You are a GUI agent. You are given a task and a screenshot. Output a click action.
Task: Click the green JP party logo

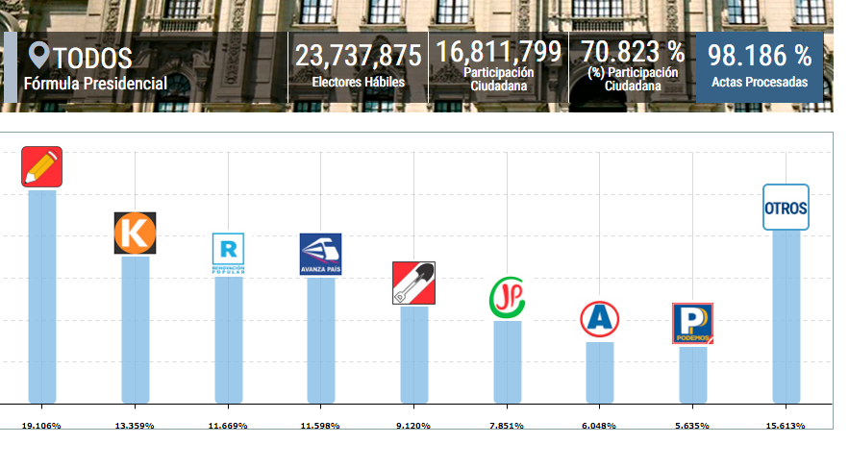click(508, 298)
